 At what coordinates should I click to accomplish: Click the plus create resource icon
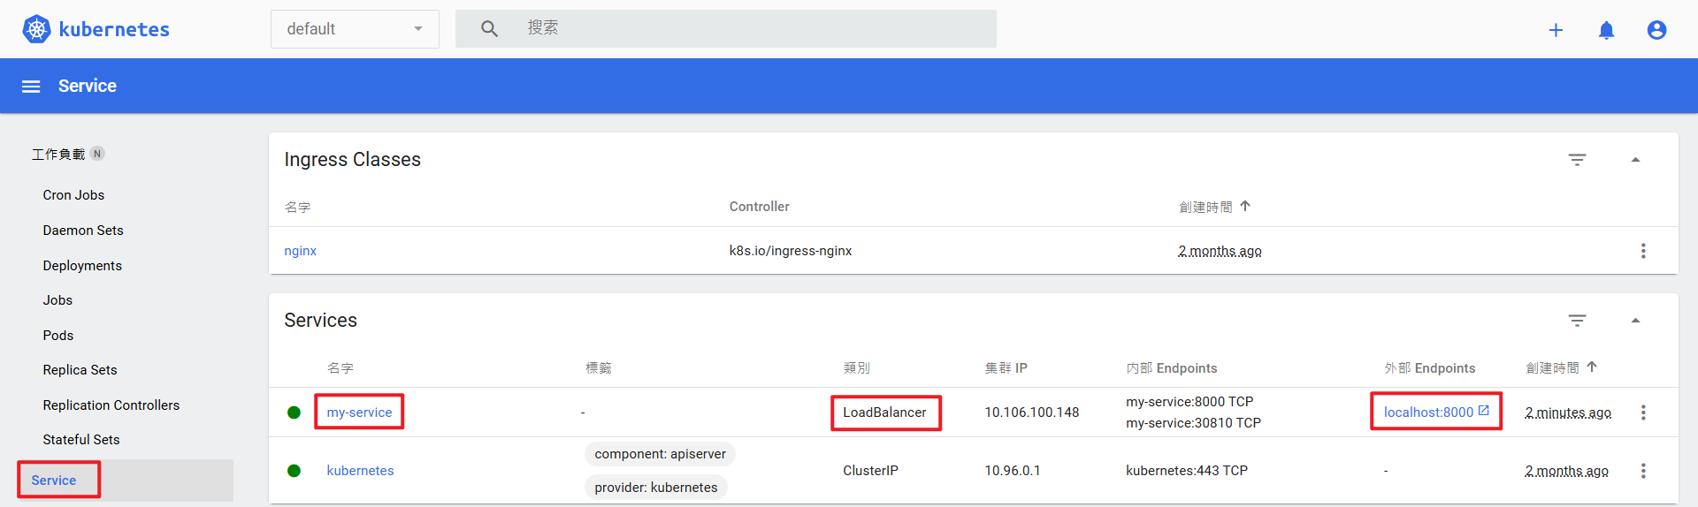pos(1556,30)
